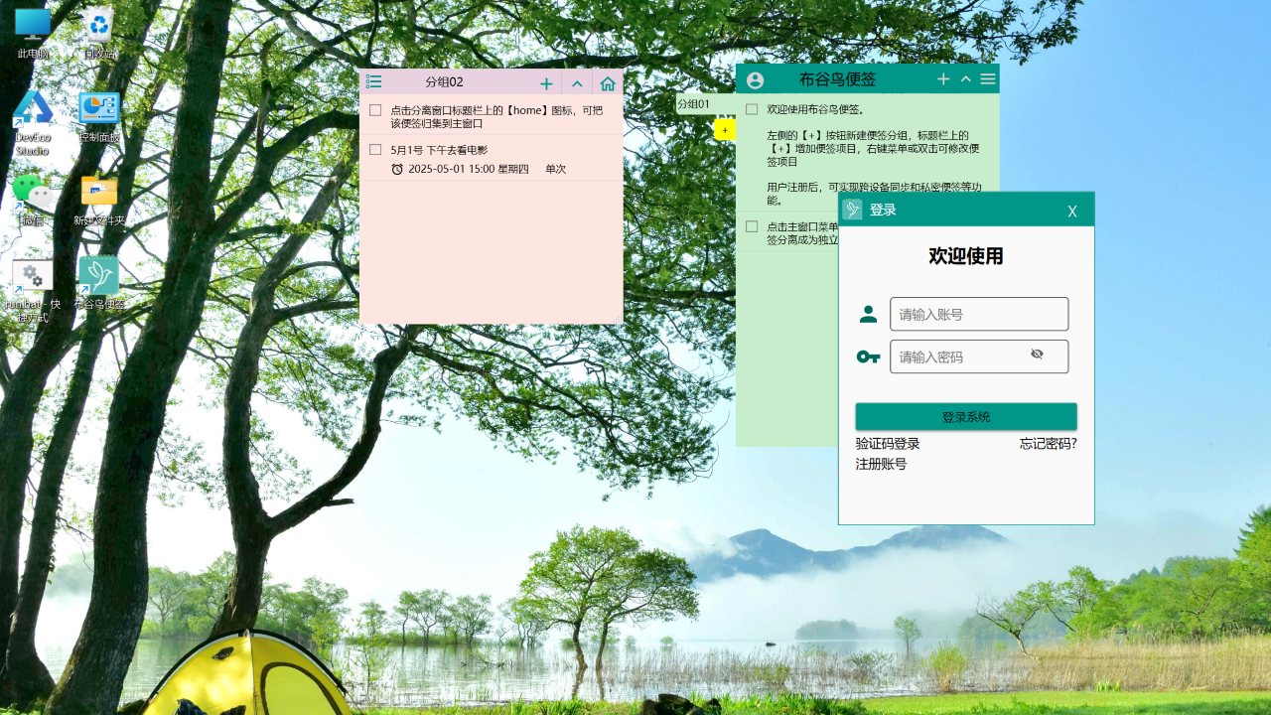Open the hamburger menu on 布谷鸟便签
This screenshot has width=1271, height=715.
click(987, 78)
